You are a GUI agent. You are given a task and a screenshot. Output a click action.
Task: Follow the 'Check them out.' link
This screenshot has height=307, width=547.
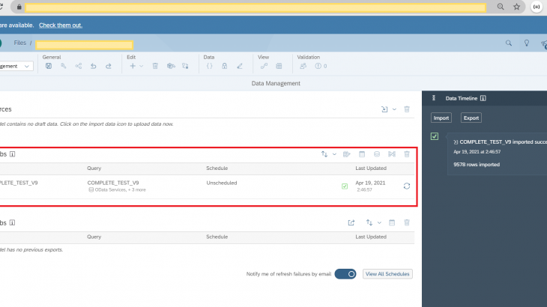(x=60, y=25)
